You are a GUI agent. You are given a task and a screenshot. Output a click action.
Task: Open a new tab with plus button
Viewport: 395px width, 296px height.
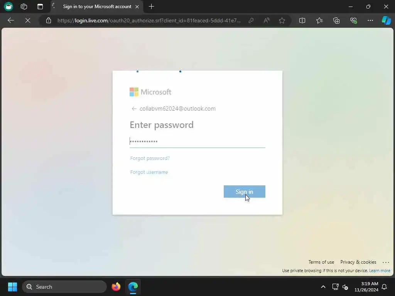151,7
